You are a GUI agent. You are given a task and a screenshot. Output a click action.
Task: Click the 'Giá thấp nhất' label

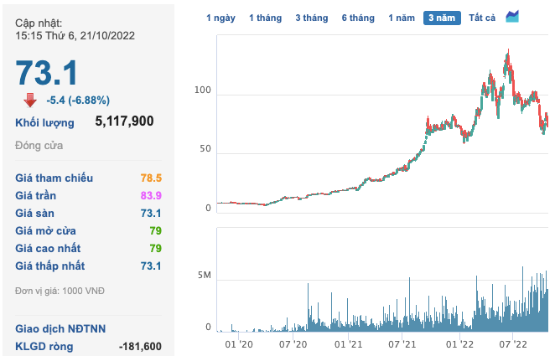50,266
